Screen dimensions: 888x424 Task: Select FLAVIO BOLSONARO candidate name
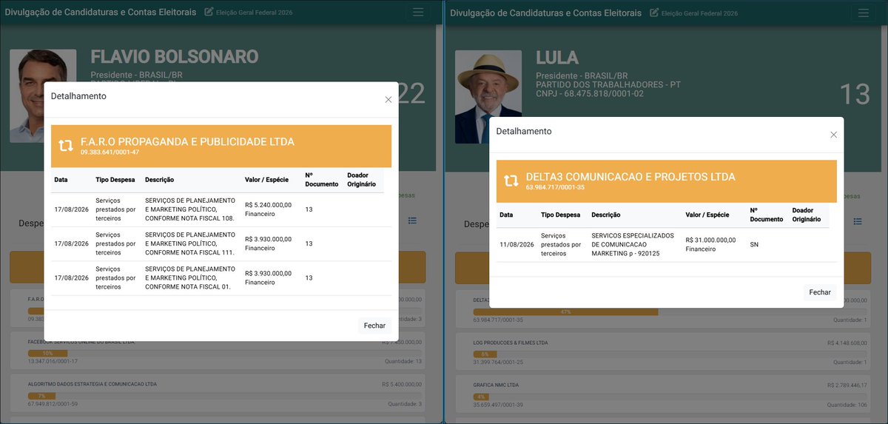(175, 57)
